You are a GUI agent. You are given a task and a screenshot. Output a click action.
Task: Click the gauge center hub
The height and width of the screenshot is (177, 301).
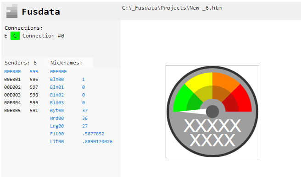coord(212,111)
